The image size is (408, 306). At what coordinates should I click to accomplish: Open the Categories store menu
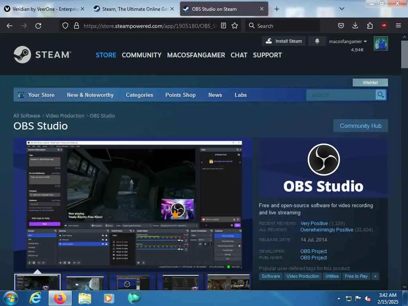pos(139,95)
